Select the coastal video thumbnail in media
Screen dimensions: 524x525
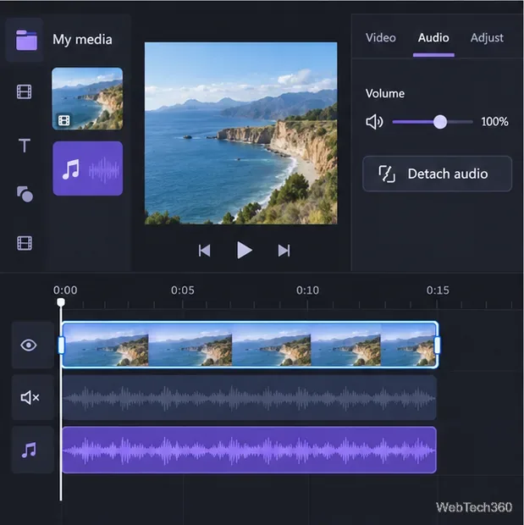pos(87,99)
